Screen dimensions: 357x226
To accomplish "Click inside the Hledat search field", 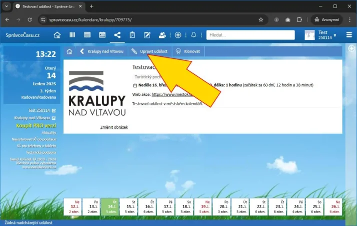I will (x=240, y=35).
